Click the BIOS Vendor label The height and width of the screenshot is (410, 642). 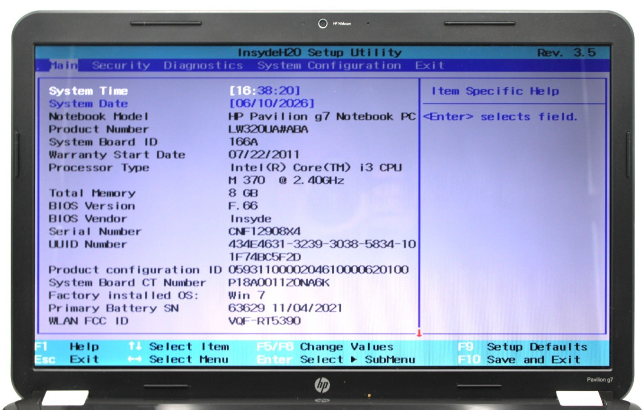tap(88, 219)
